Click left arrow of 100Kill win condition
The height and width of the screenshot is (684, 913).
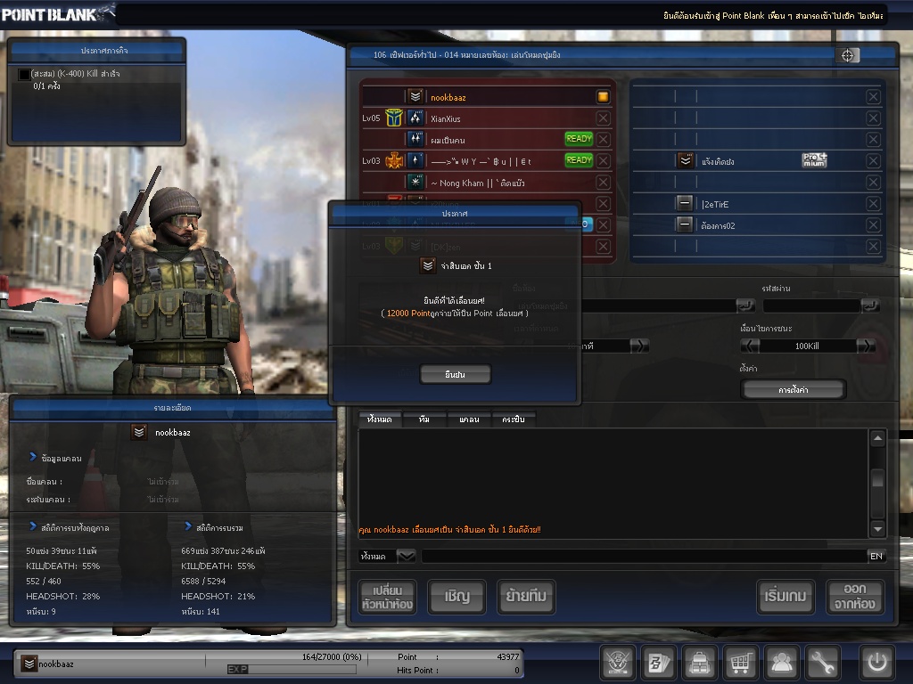pos(750,346)
